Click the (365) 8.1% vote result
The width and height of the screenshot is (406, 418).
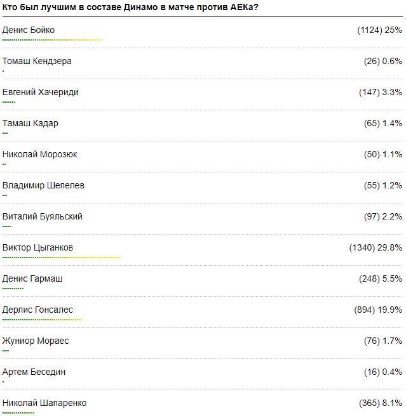pyautogui.click(x=380, y=403)
